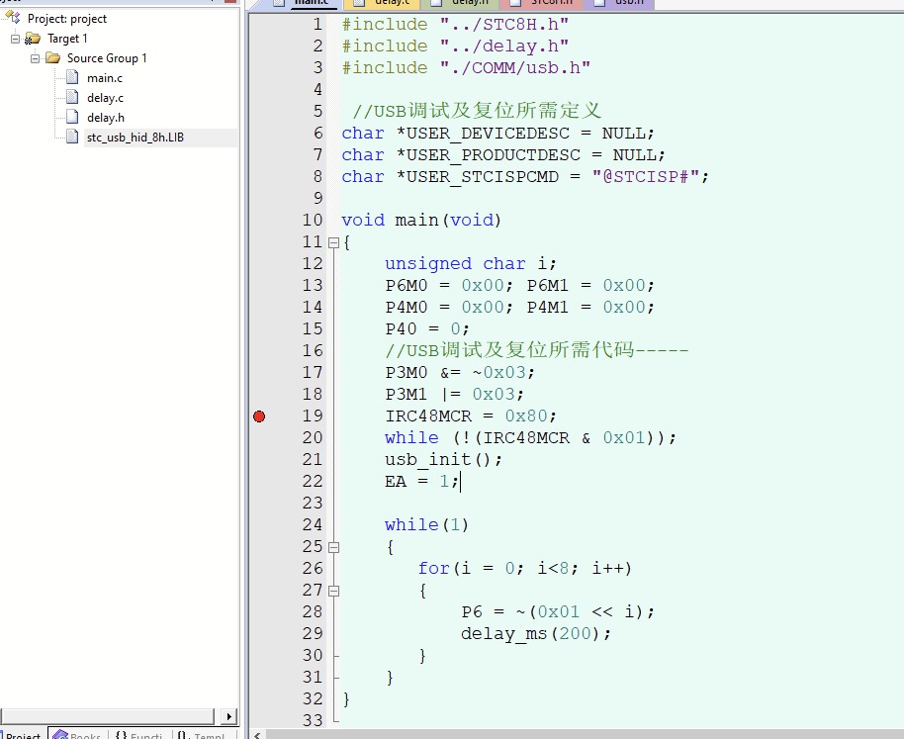Collapse the while block fold at line 25
This screenshot has height=739, width=904.
pyautogui.click(x=333, y=547)
